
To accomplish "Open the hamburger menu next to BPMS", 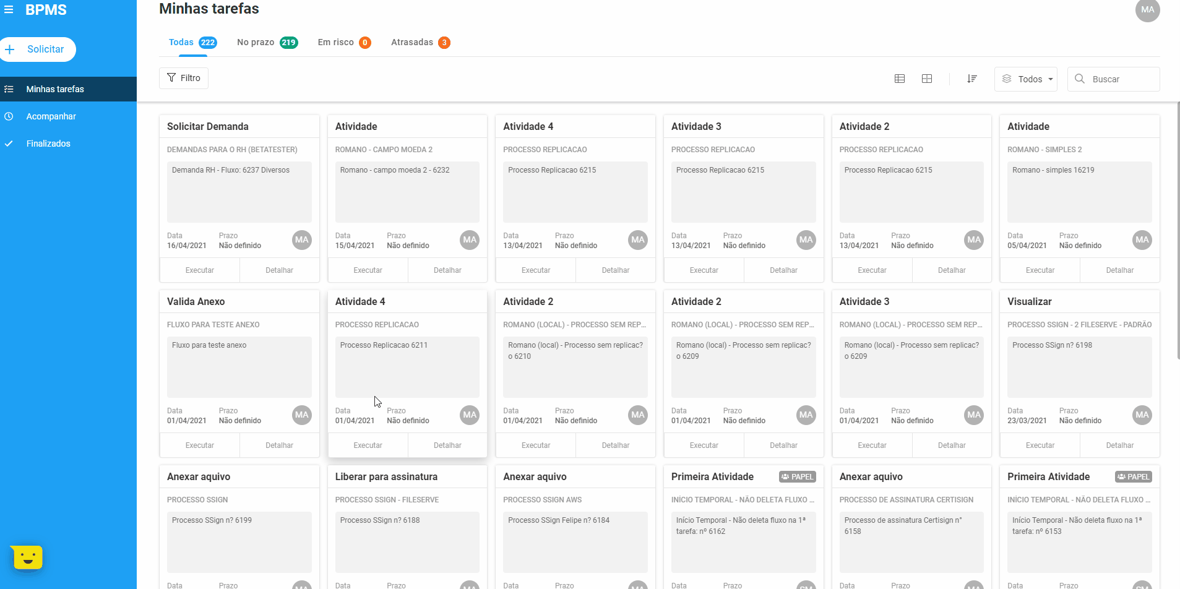I will pyautogui.click(x=9, y=10).
